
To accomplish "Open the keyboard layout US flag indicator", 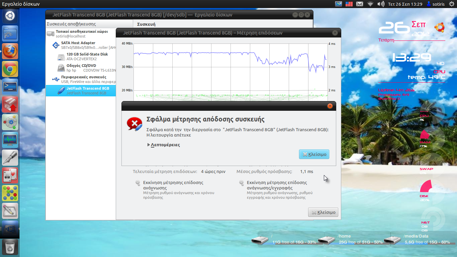I will (x=349, y=4).
